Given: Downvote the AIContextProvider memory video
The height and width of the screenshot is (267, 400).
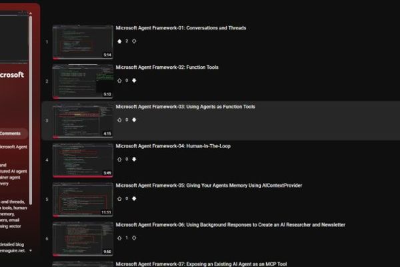Looking at the screenshot, I should point(134,199).
